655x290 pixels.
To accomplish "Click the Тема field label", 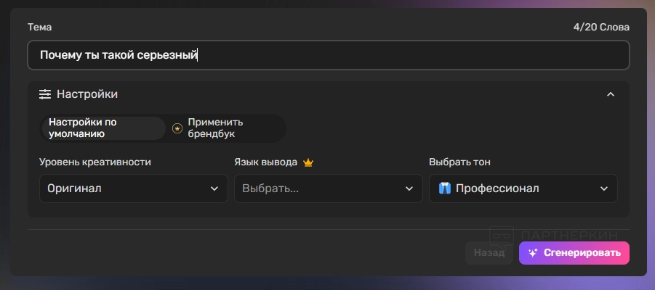I will pos(39,28).
